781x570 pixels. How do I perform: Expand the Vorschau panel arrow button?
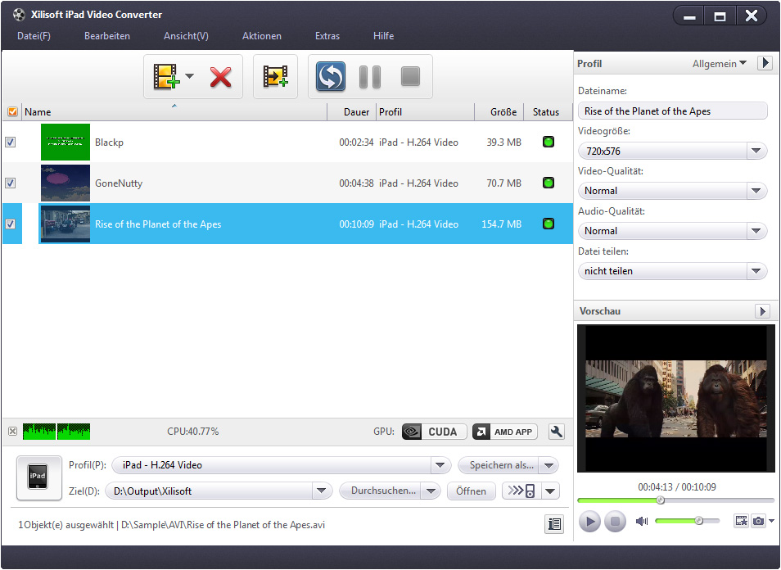[x=762, y=311]
